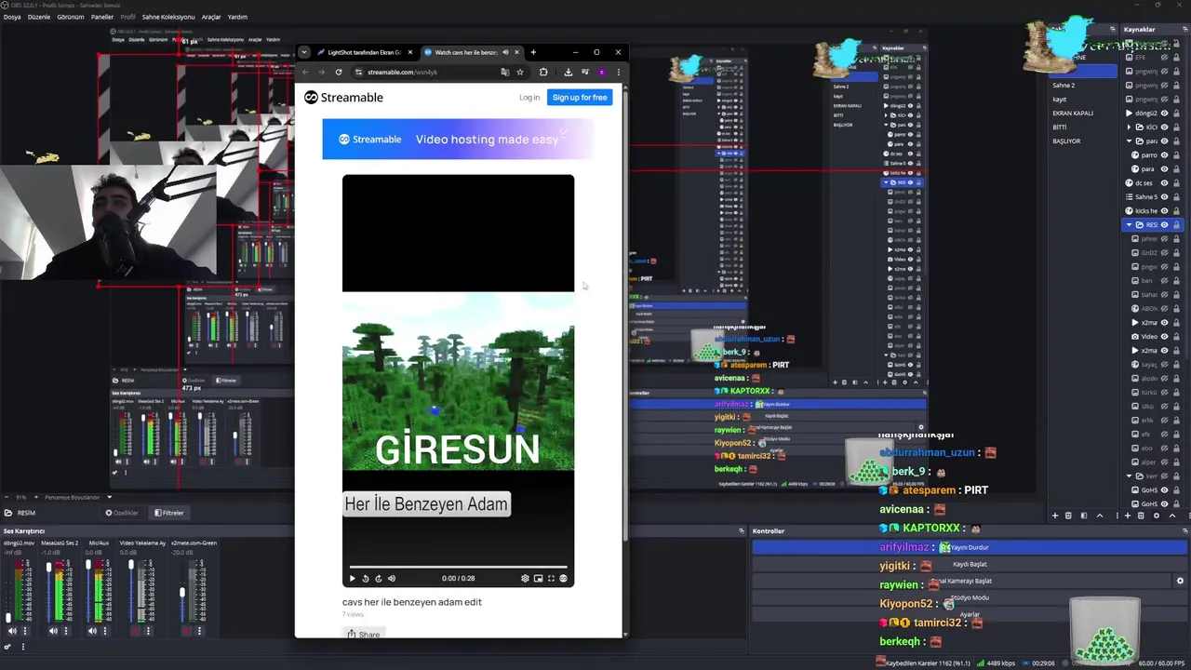
Task: Click the Streamable player restart icon
Action: click(365, 579)
